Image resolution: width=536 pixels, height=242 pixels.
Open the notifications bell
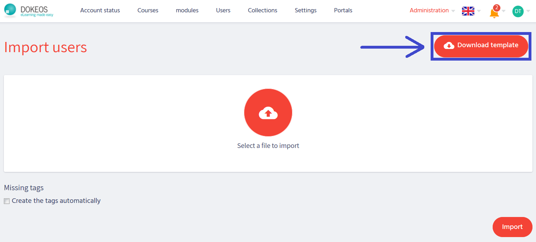[494, 13]
